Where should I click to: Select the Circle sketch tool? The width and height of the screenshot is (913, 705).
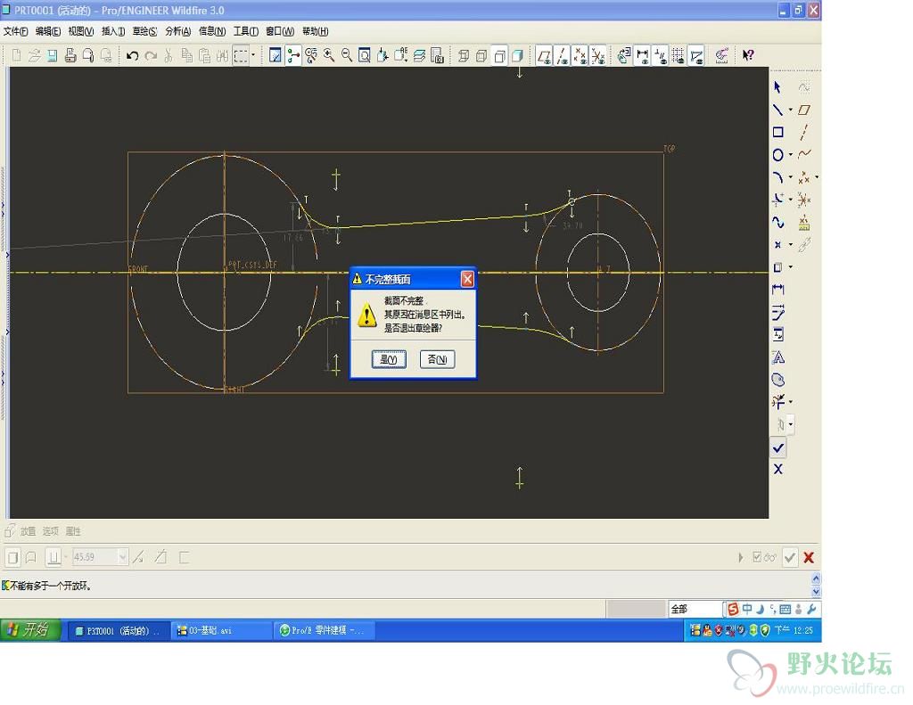(x=777, y=155)
